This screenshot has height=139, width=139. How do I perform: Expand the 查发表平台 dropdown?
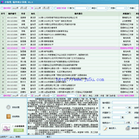[75, 96]
